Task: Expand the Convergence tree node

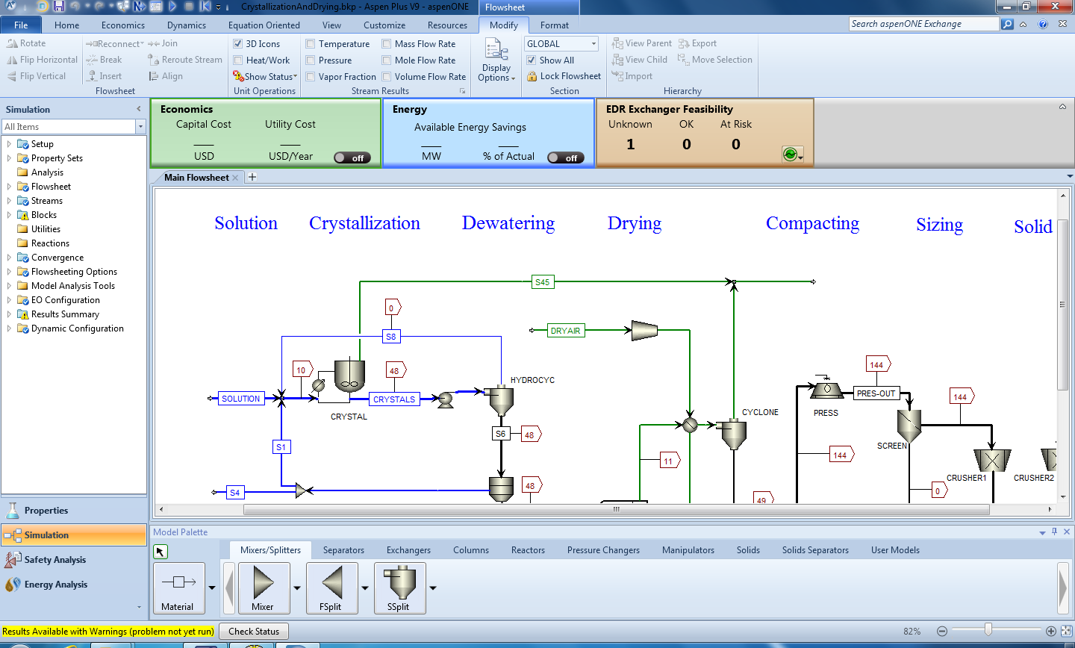Action: (x=9, y=258)
